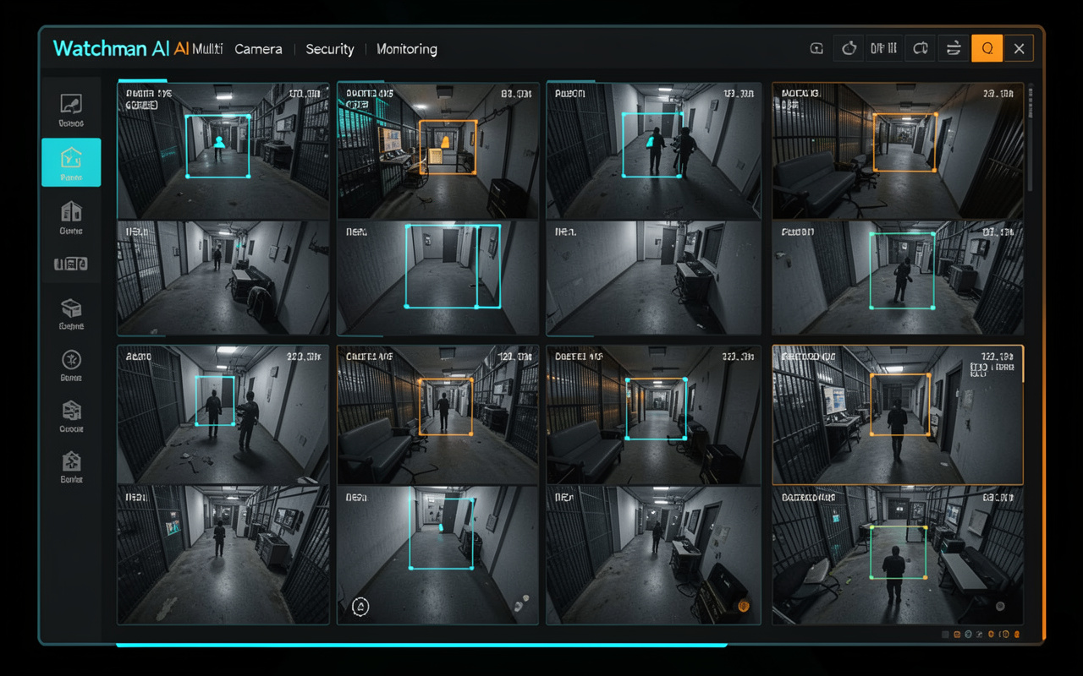Open the bottom-left feed showing one person walking away
The height and width of the screenshot is (676, 1083).
(x=223, y=555)
